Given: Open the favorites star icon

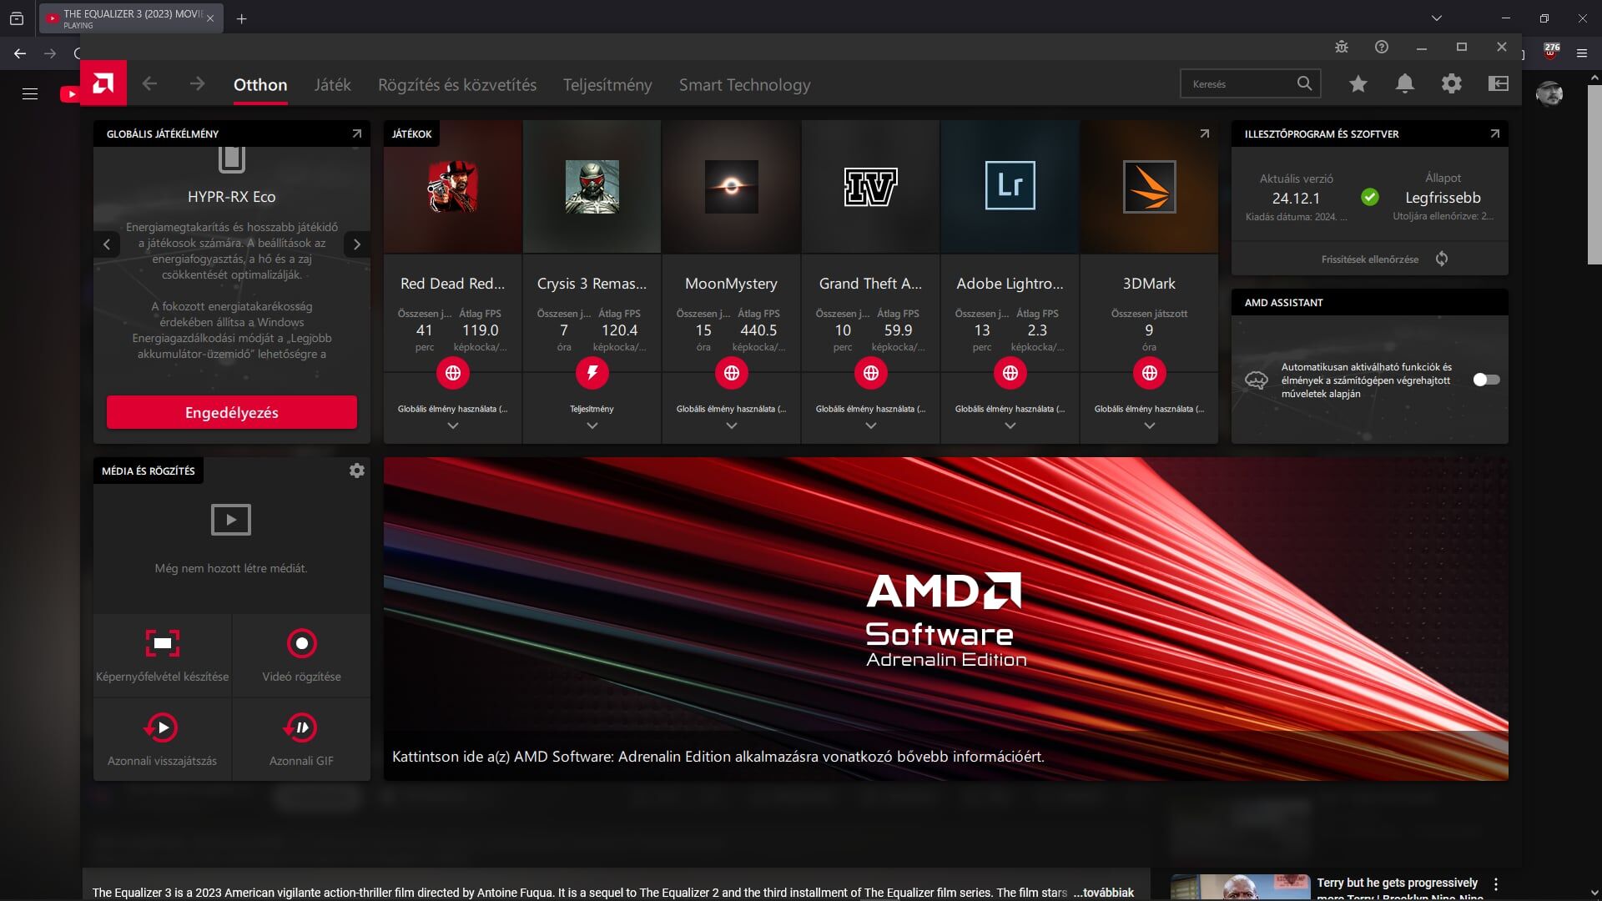Looking at the screenshot, I should point(1358,83).
